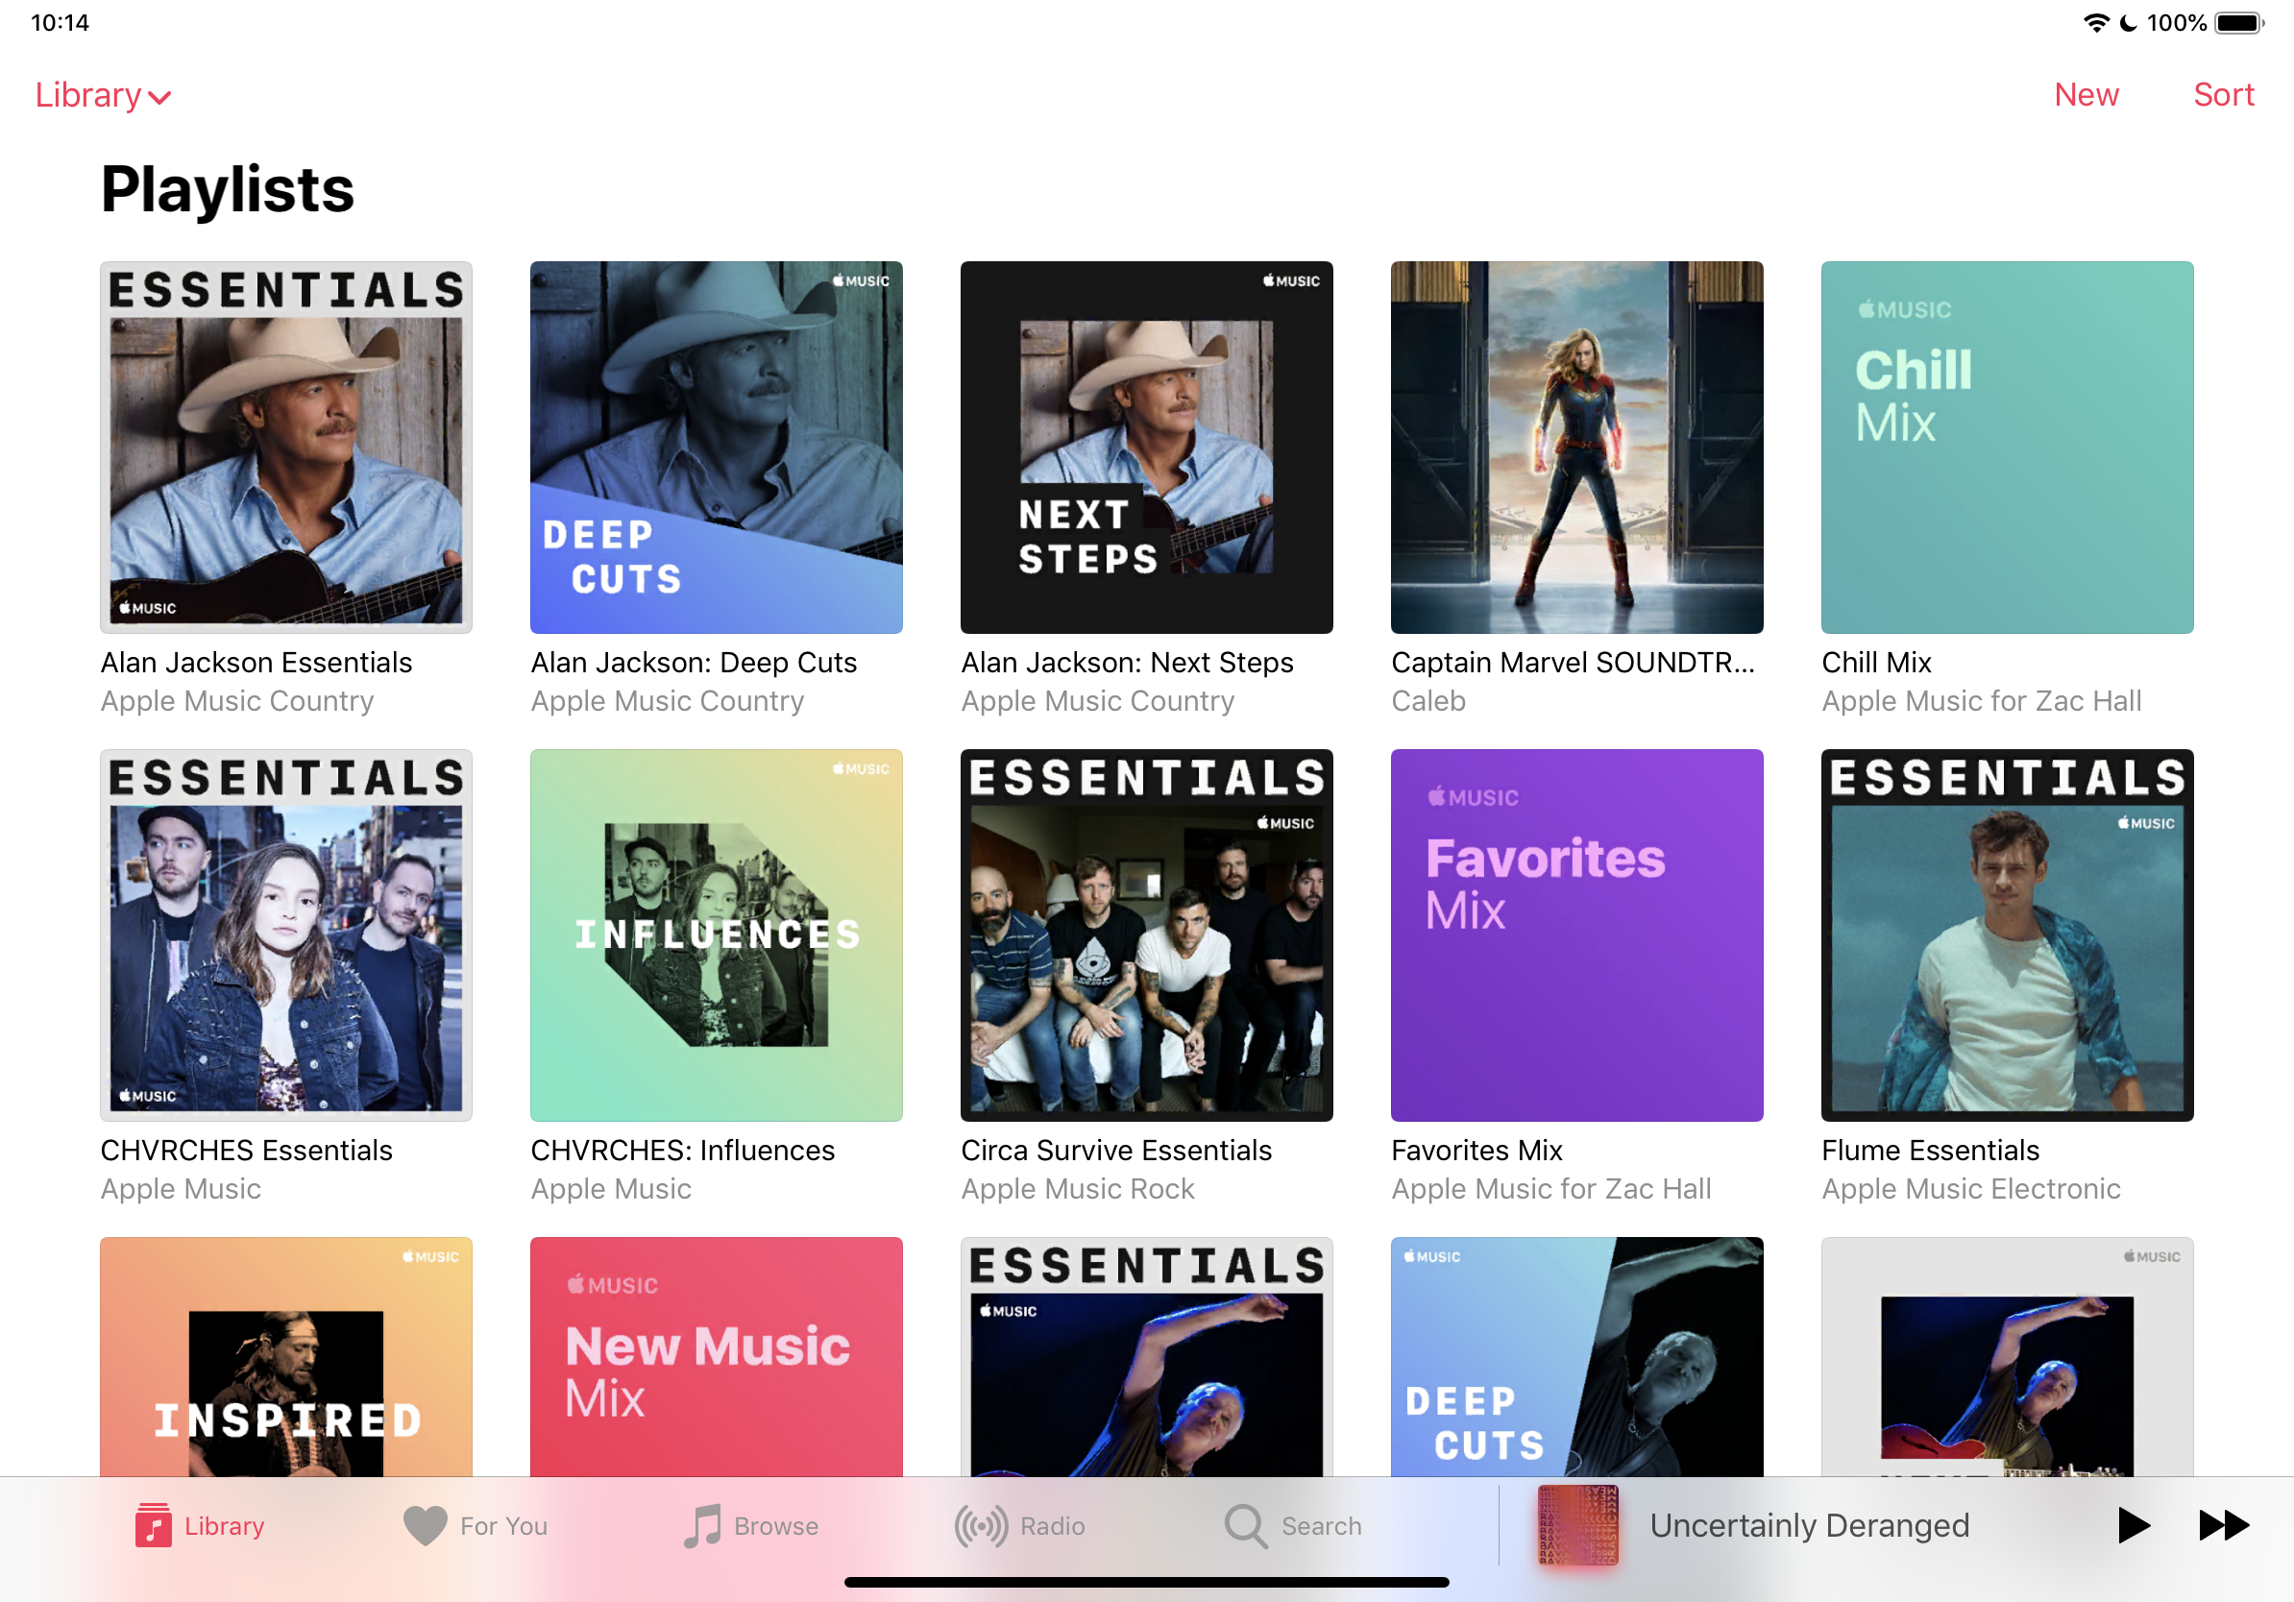
Task: Expand the Library dropdown menu
Action: tap(103, 95)
